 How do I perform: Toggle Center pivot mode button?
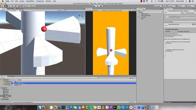[x=26, y=6]
